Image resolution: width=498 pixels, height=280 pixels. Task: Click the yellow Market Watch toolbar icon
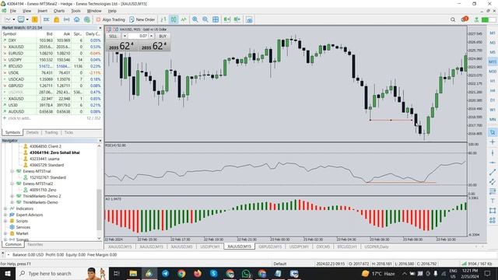click(x=34, y=19)
